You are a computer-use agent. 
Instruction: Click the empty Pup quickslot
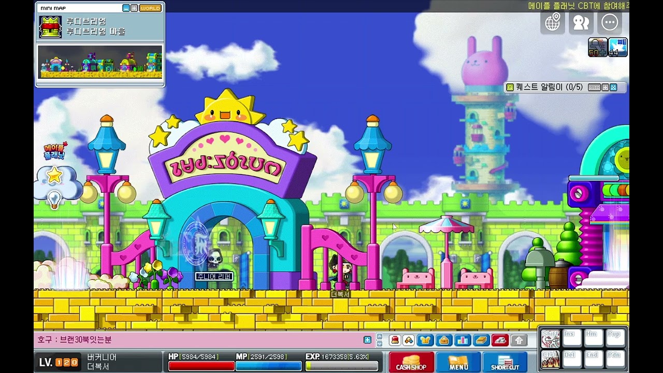tap(615, 338)
